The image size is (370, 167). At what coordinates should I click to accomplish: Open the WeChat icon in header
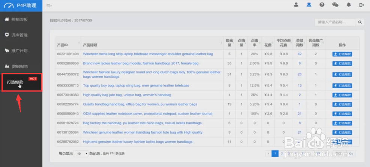[x=335, y=5]
